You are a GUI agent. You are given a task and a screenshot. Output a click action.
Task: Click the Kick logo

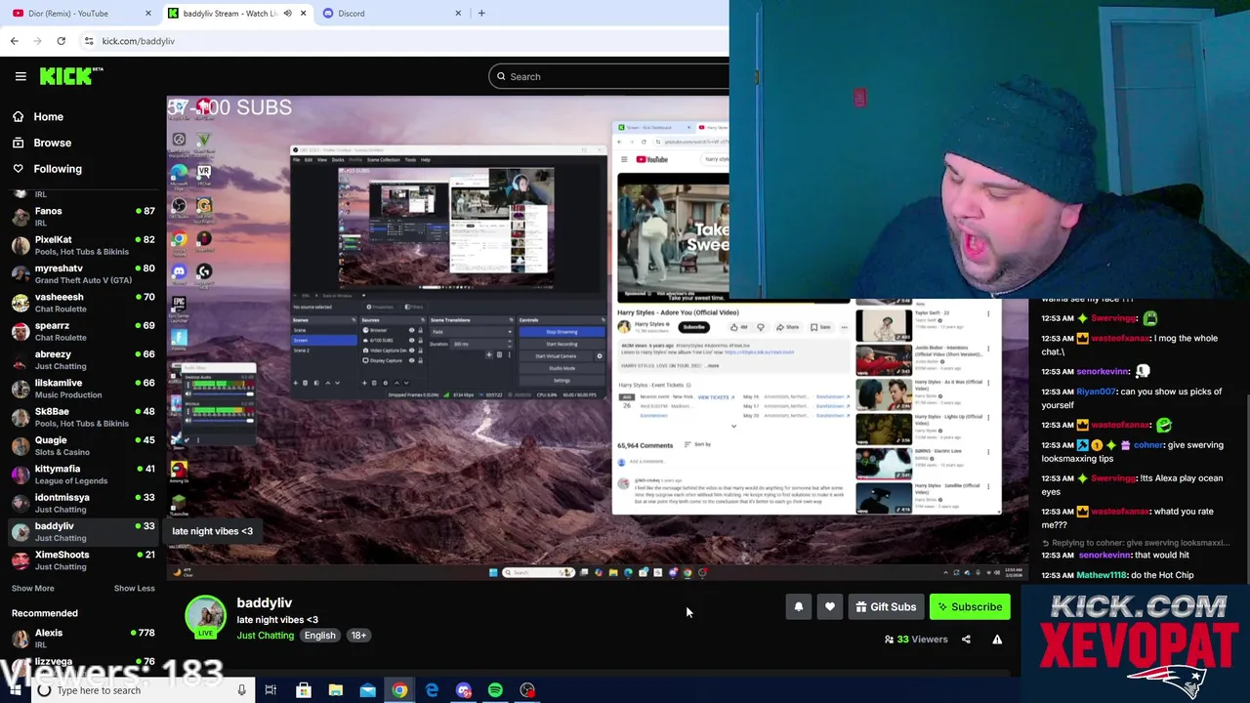point(71,76)
